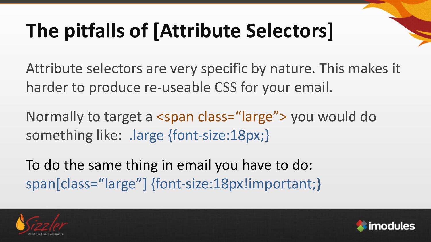Click the word pitfalls in the heading
The height and width of the screenshot is (242, 431).
(x=95, y=31)
